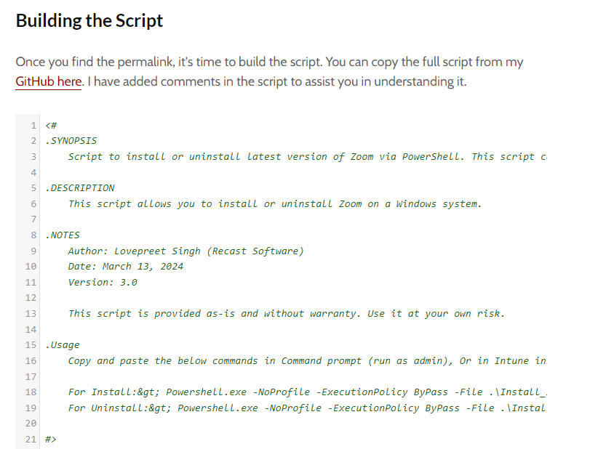Click the Date March 13, 2024 line

click(125, 267)
